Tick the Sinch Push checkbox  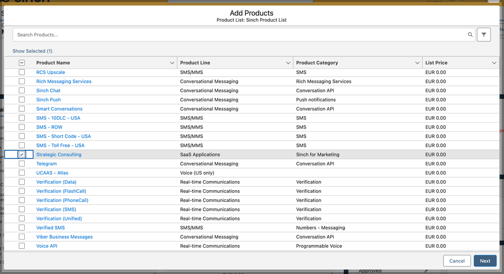point(22,99)
